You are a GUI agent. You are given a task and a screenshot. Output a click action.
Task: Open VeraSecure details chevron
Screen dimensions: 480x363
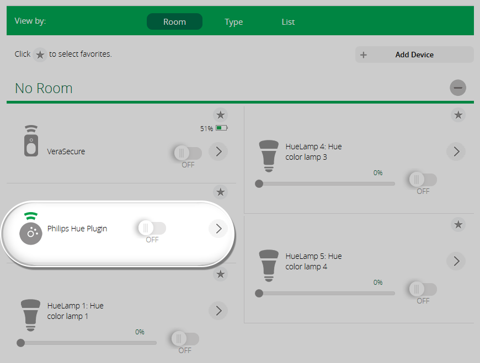(x=218, y=151)
